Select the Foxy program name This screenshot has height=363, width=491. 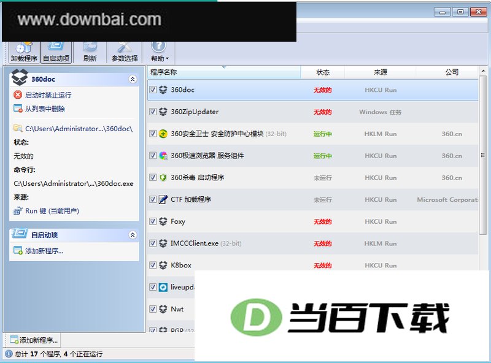coord(178,221)
